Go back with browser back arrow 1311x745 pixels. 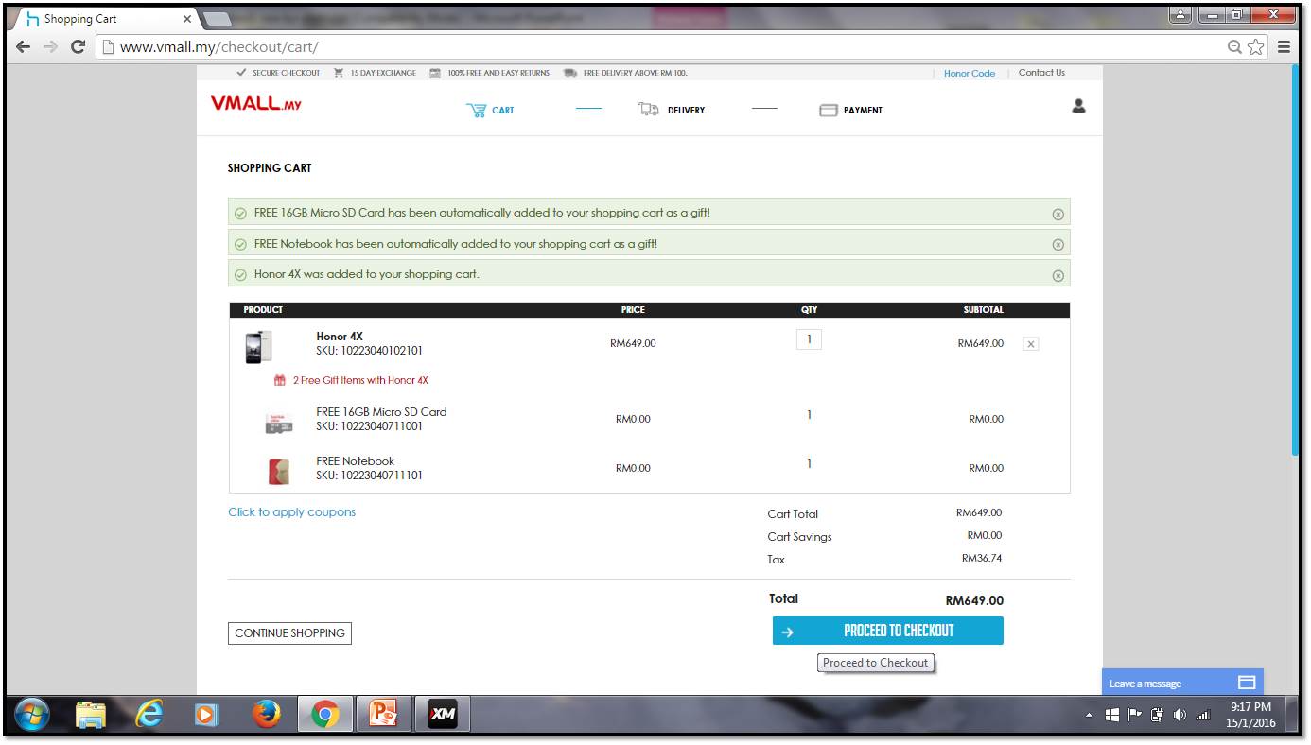pyautogui.click(x=23, y=46)
